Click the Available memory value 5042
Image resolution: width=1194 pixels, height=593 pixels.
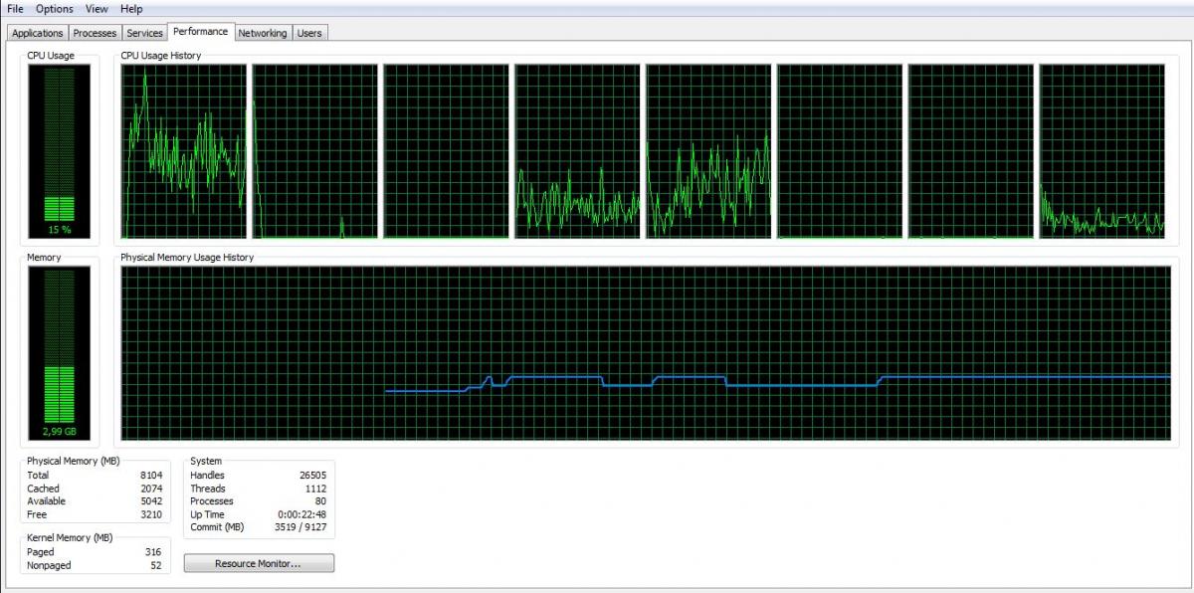coord(151,501)
